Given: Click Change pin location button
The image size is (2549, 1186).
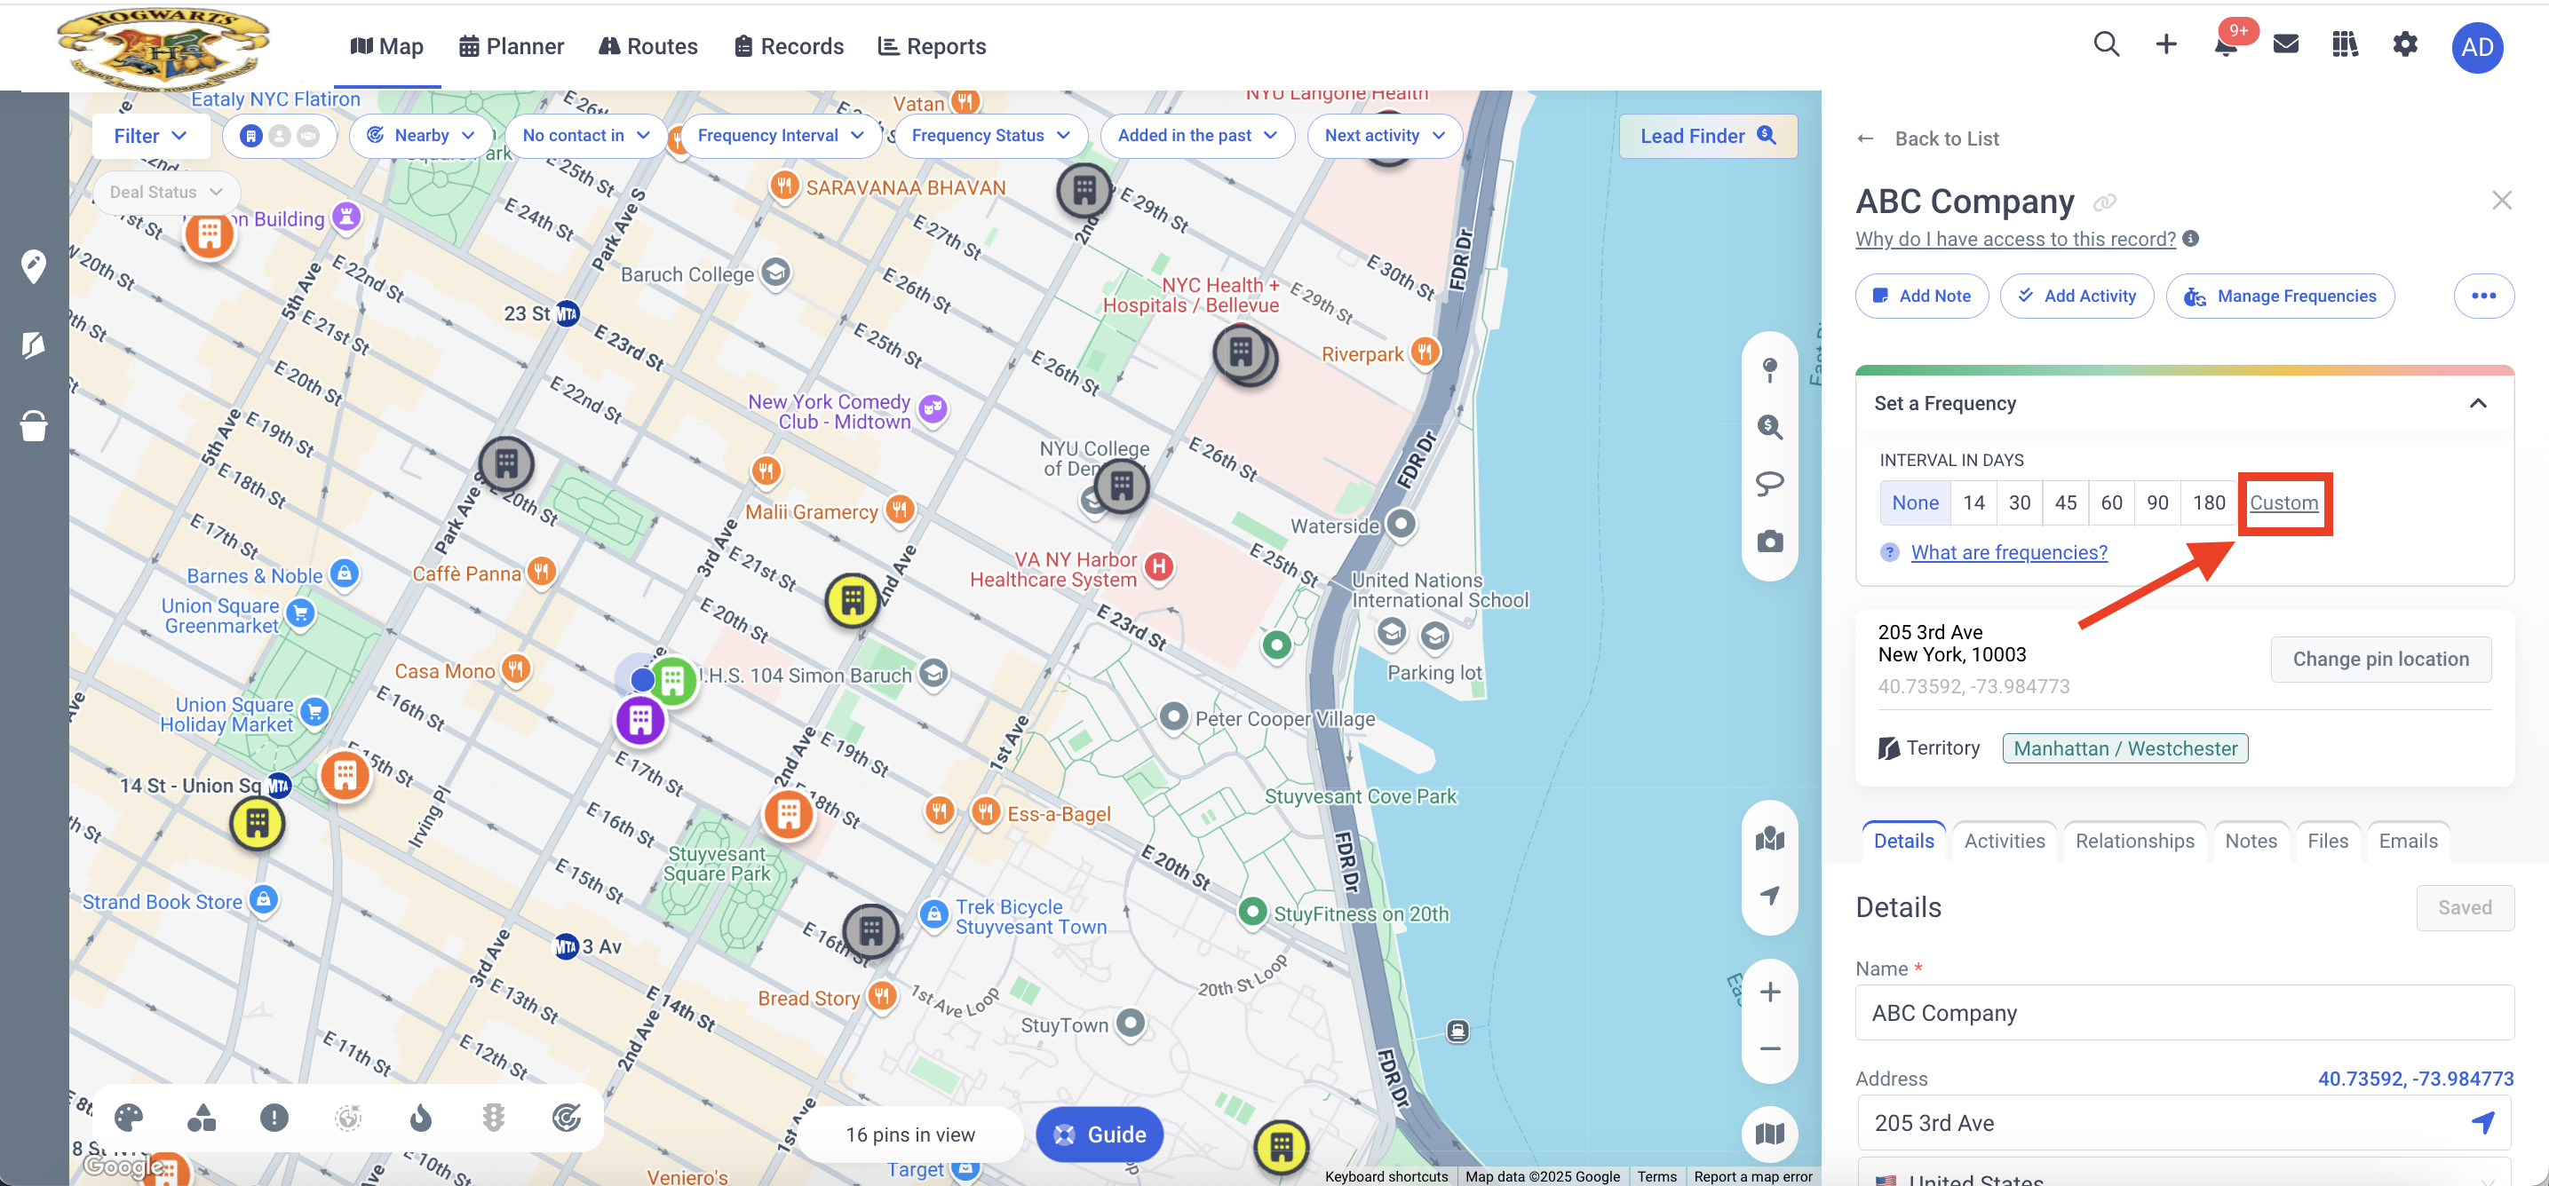Looking at the screenshot, I should [x=2381, y=659].
